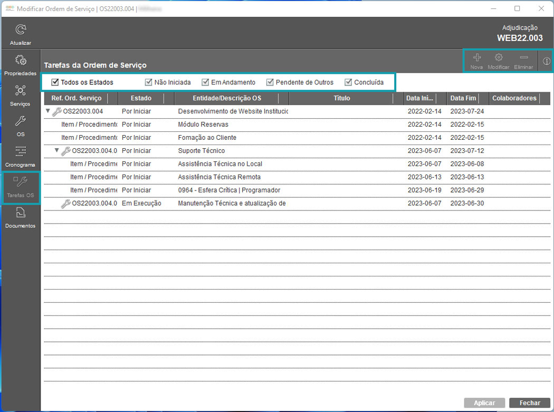
Task: Open the Cronograma sidebar view
Action: pos(20,152)
